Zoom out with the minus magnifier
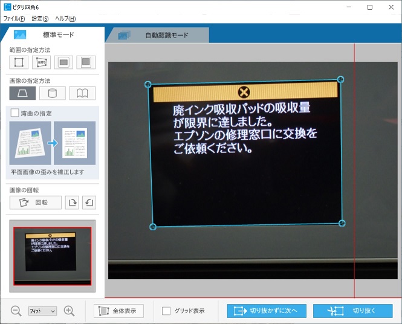402x324 pixels. coord(16,311)
